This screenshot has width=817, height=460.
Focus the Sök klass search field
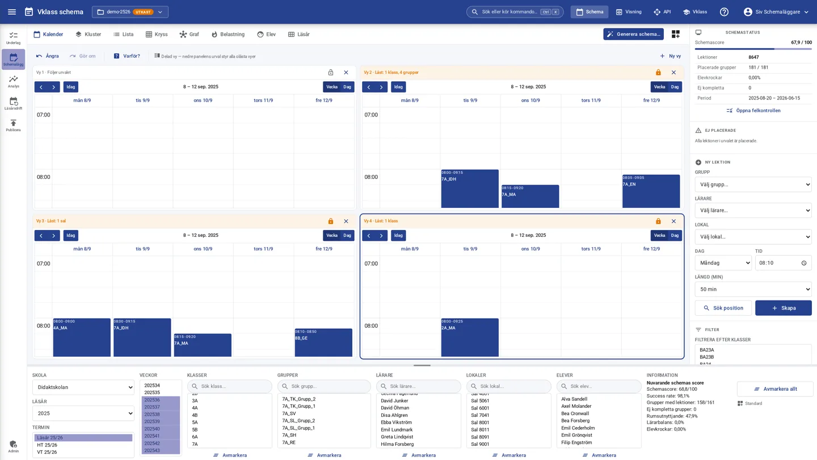coord(230,386)
